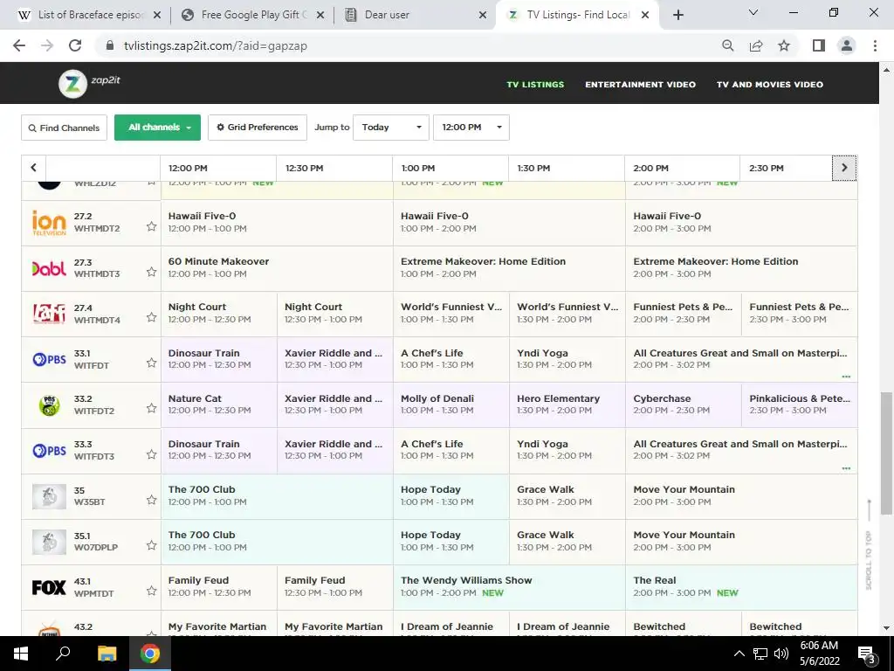
Task: Show earlier times with the left arrow
Action: click(34, 168)
